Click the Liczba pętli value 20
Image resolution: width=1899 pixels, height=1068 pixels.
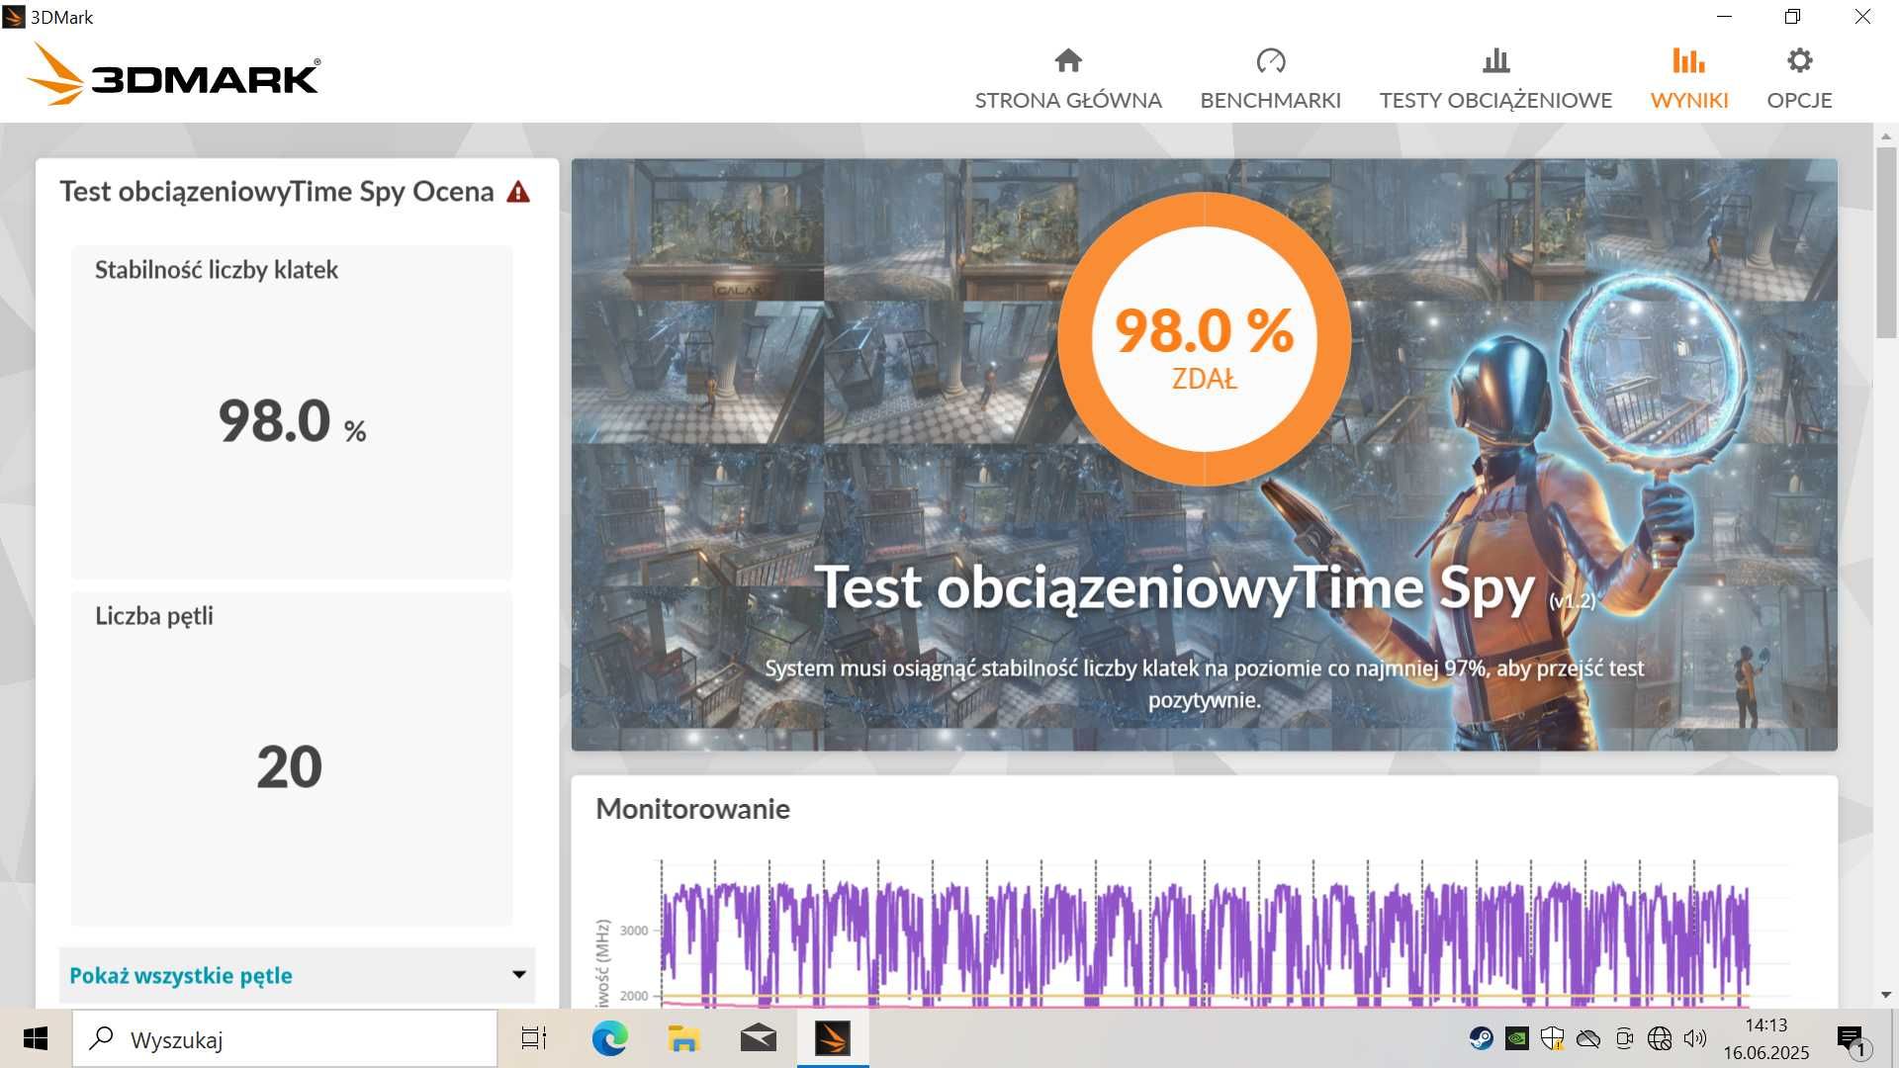[x=290, y=766]
